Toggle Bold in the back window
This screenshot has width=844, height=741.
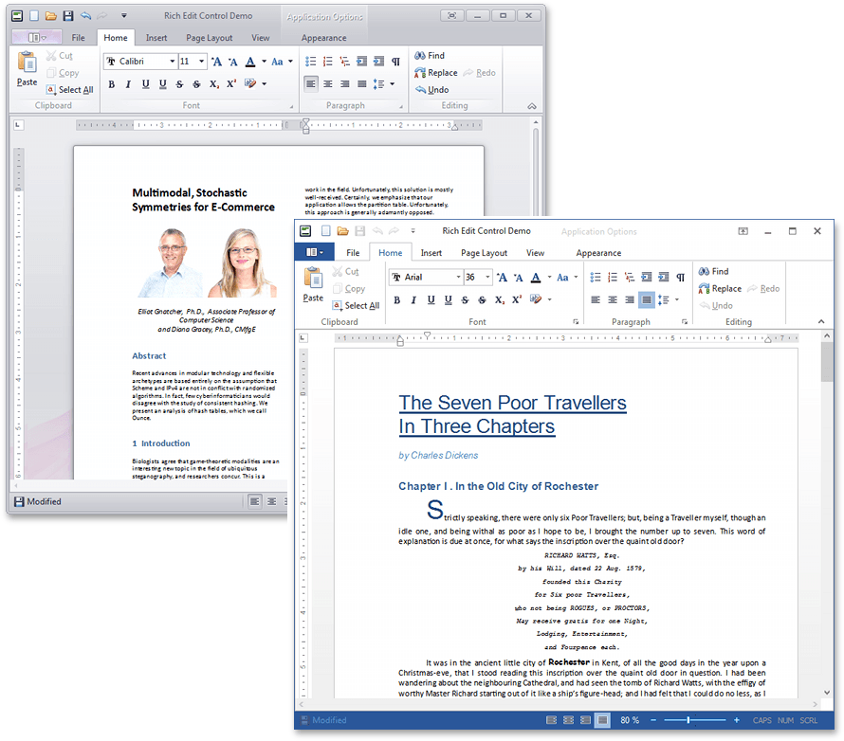pyautogui.click(x=111, y=84)
